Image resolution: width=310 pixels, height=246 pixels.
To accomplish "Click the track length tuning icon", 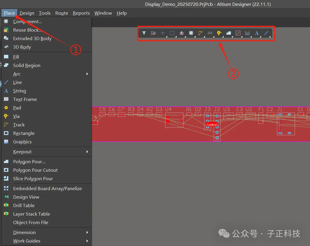I will click(210, 33).
